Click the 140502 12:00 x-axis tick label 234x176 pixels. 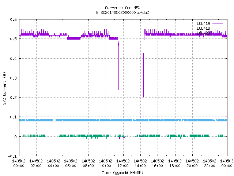point(123,163)
